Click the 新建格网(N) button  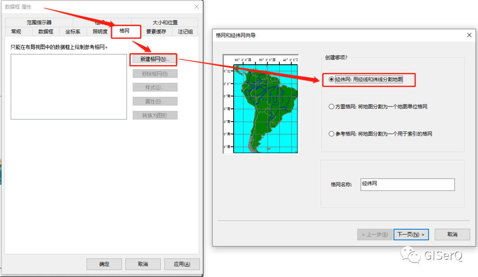point(155,59)
